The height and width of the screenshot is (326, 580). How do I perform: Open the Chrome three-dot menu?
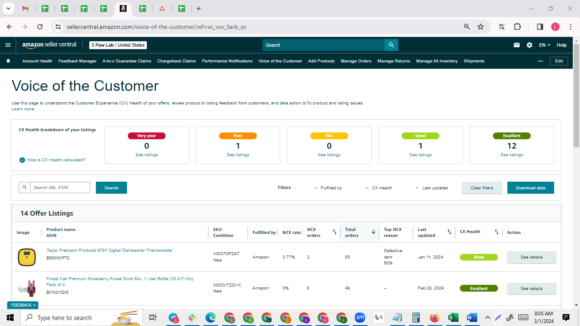570,27
